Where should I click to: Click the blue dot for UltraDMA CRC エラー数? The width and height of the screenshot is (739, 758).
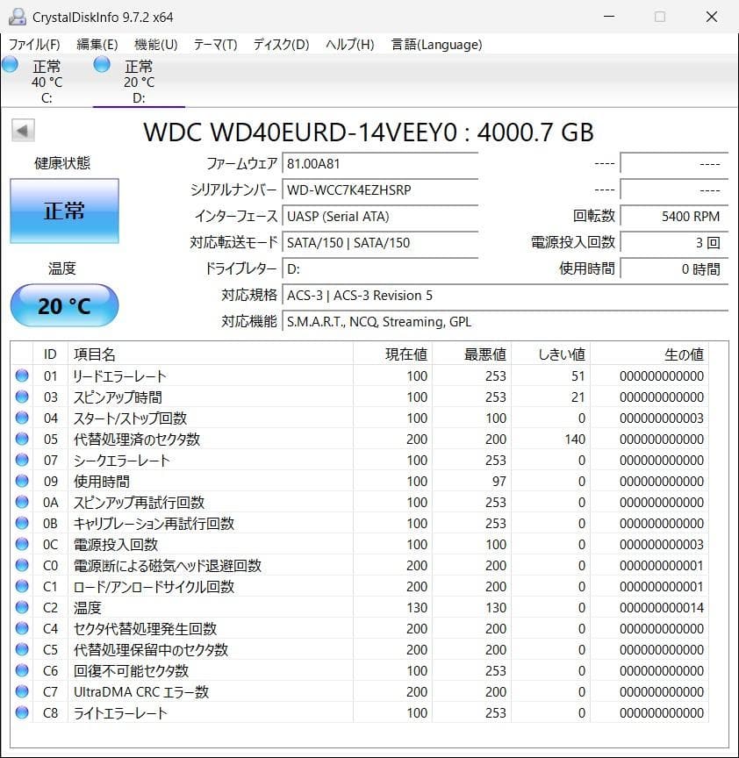click(22, 691)
